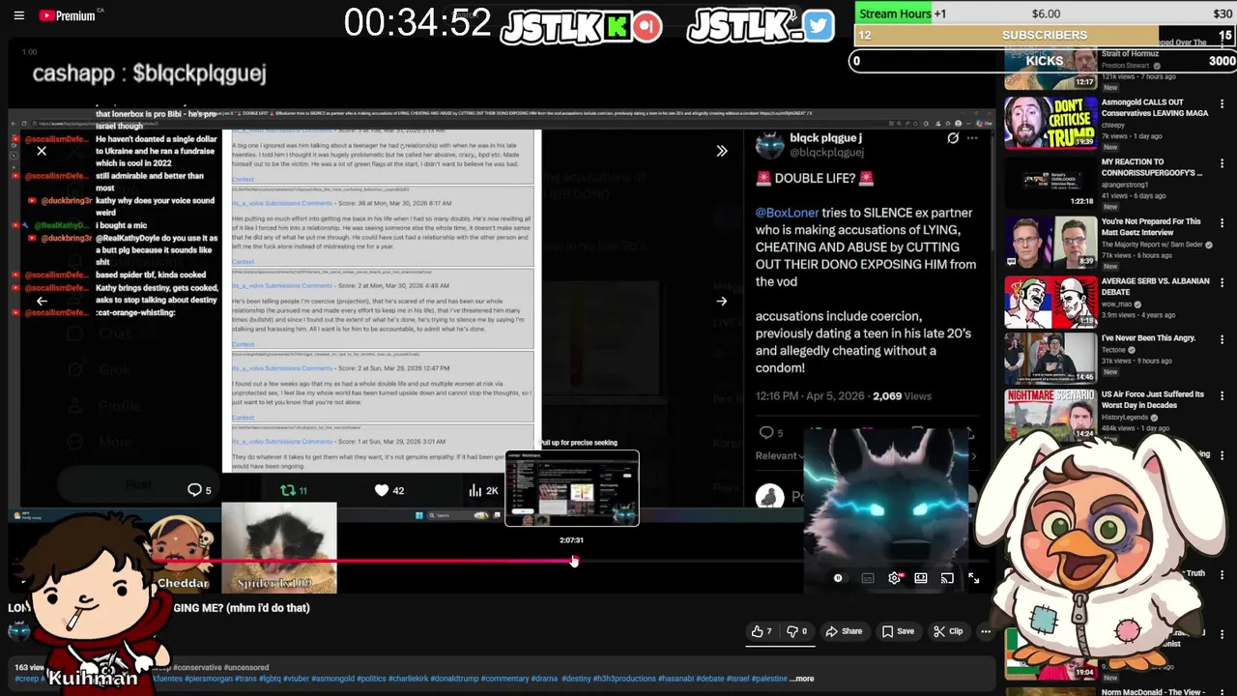Open options for MY REACTION TO video

tap(1222, 162)
